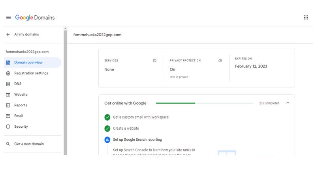Screen dimensions: 314x175
Task: Click the Security shield icon
Action: [x=8, y=127]
